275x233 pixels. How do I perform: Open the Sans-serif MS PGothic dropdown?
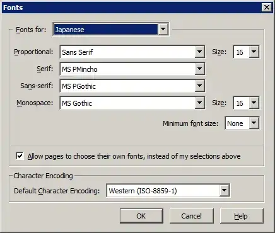[x=132, y=86]
